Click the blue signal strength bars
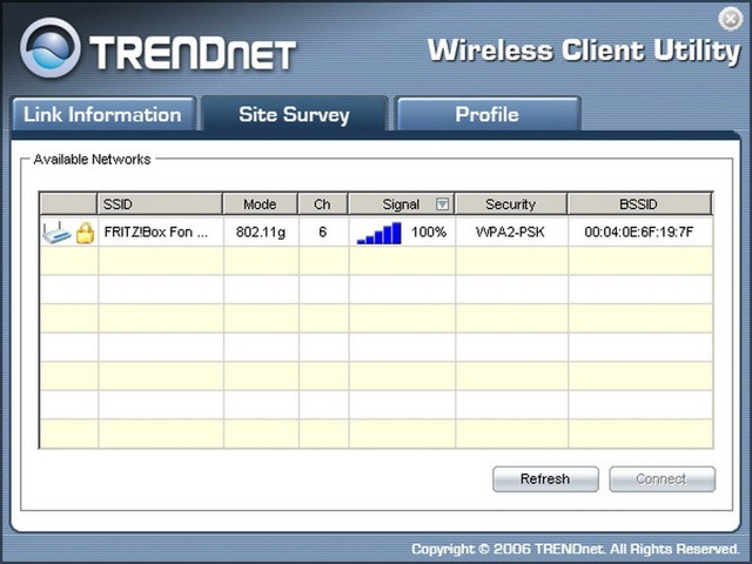The height and width of the screenshot is (564, 752). tap(380, 233)
